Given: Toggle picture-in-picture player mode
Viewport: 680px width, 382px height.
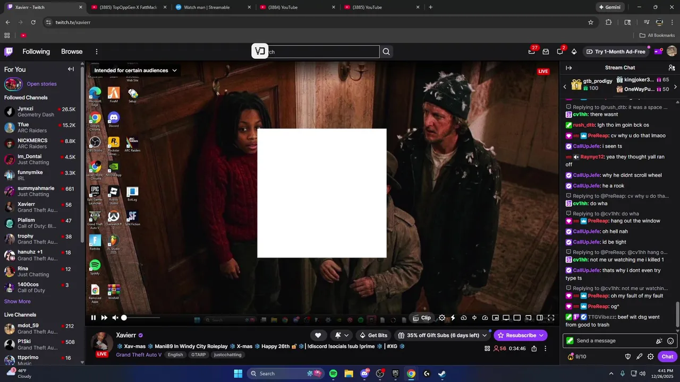Looking at the screenshot, I should 496,318.
